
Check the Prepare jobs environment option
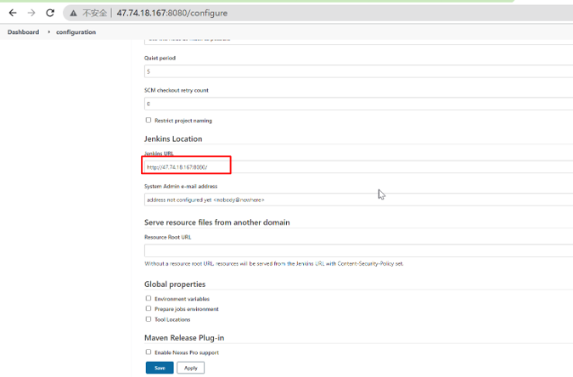[149, 309]
